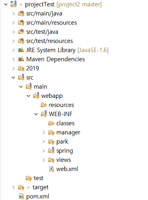Expand the views folder

44,160
